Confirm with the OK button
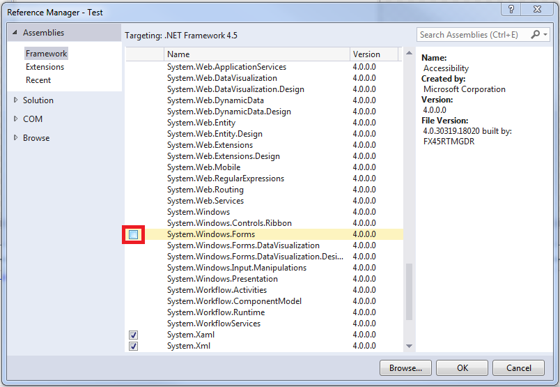Screen dimensions: 560x387 click(462, 368)
